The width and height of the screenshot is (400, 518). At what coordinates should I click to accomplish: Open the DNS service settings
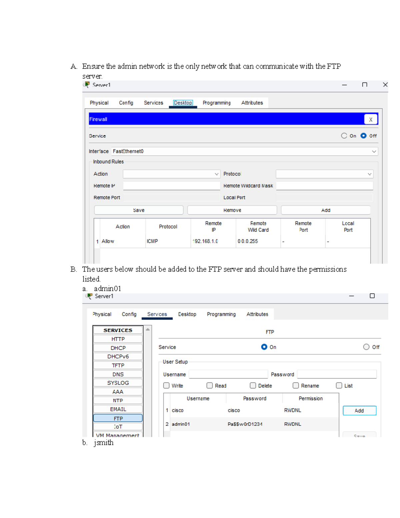click(118, 374)
